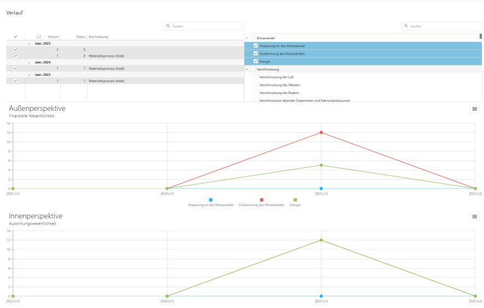Click the Beschreibung column header
The width and height of the screenshot is (484, 308).
point(98,37)
